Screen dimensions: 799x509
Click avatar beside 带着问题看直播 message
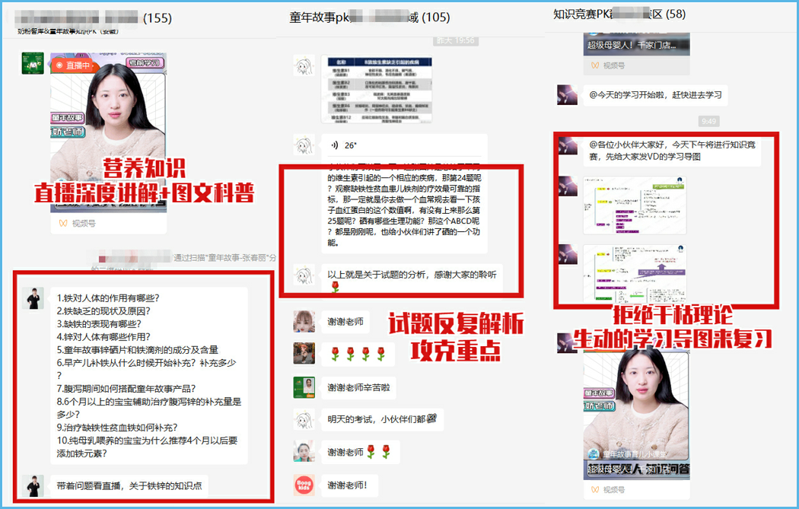click(x=33, y=485)
